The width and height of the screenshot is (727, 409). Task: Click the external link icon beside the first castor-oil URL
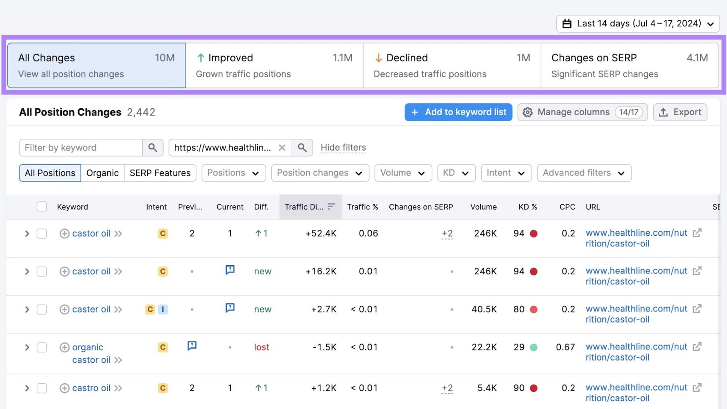[697, 233]
